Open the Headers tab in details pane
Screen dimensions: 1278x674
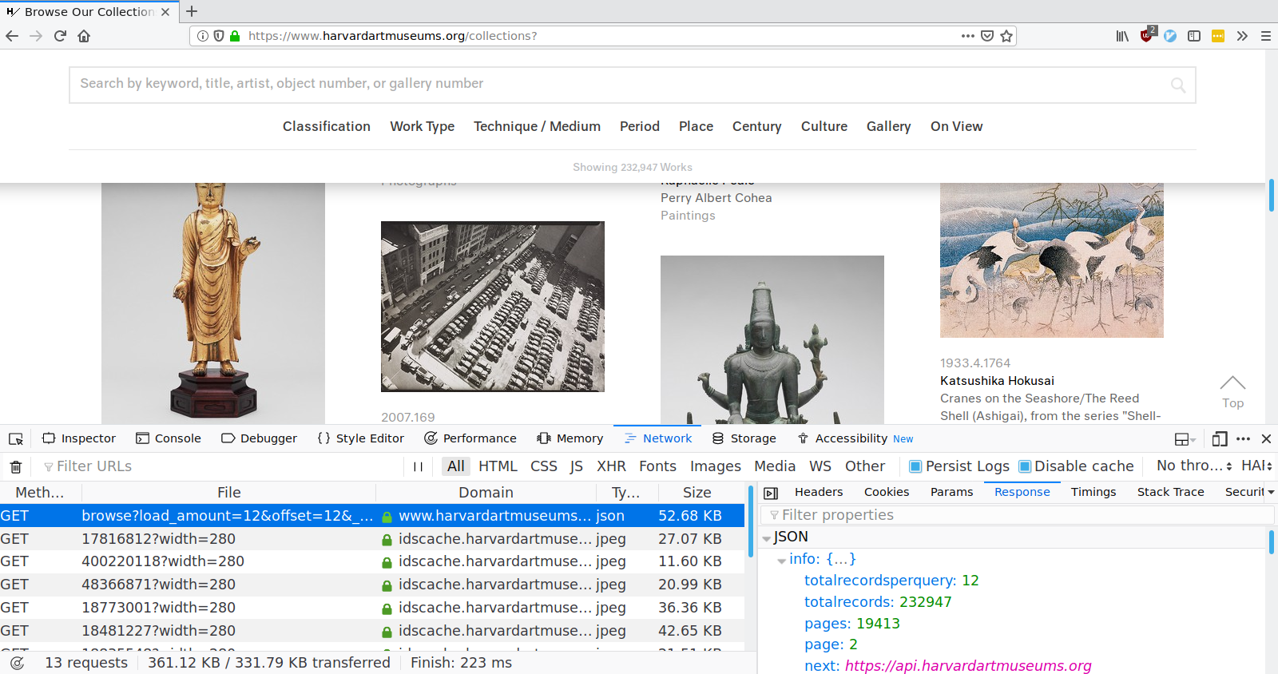click(819, 492)
